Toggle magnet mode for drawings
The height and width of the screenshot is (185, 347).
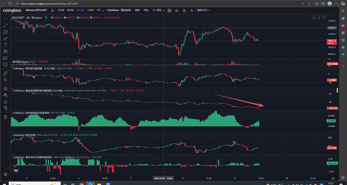click(5, 88)
